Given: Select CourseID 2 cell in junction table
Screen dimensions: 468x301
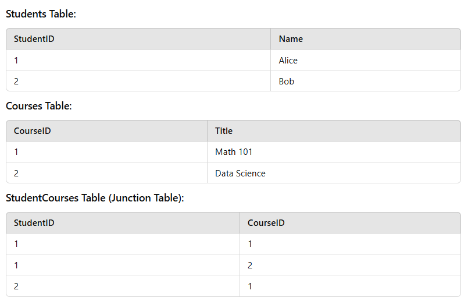Looking at the screenshot, I should click(350, 265).
